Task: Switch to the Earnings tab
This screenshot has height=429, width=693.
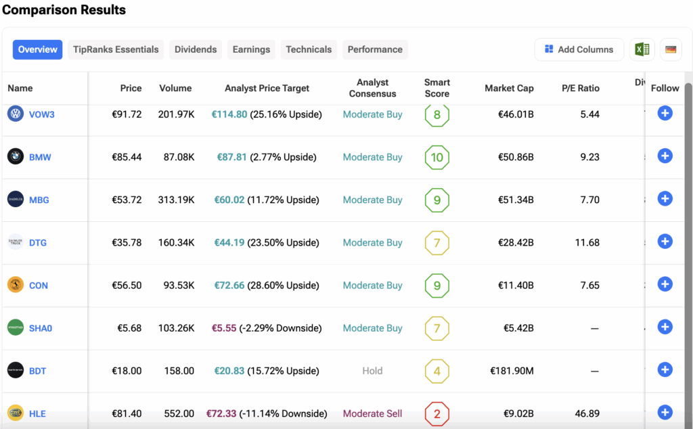Action: coord(252,49)
